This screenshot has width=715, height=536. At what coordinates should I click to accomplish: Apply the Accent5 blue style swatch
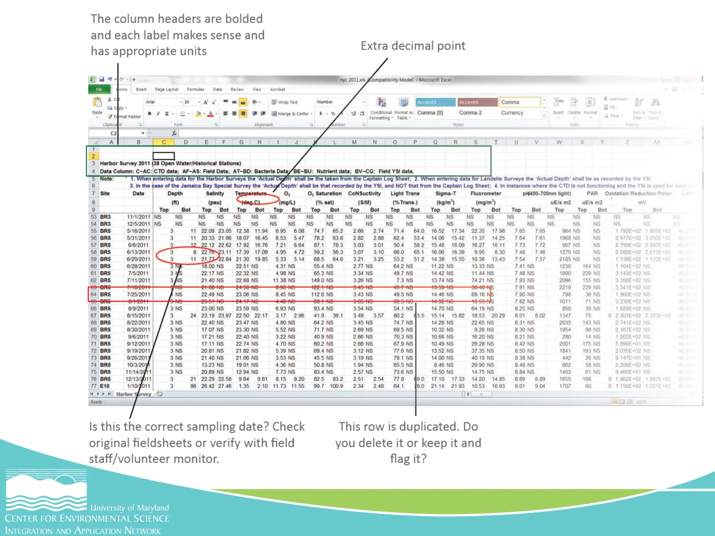pyautogui.click(x=435, y=102)
